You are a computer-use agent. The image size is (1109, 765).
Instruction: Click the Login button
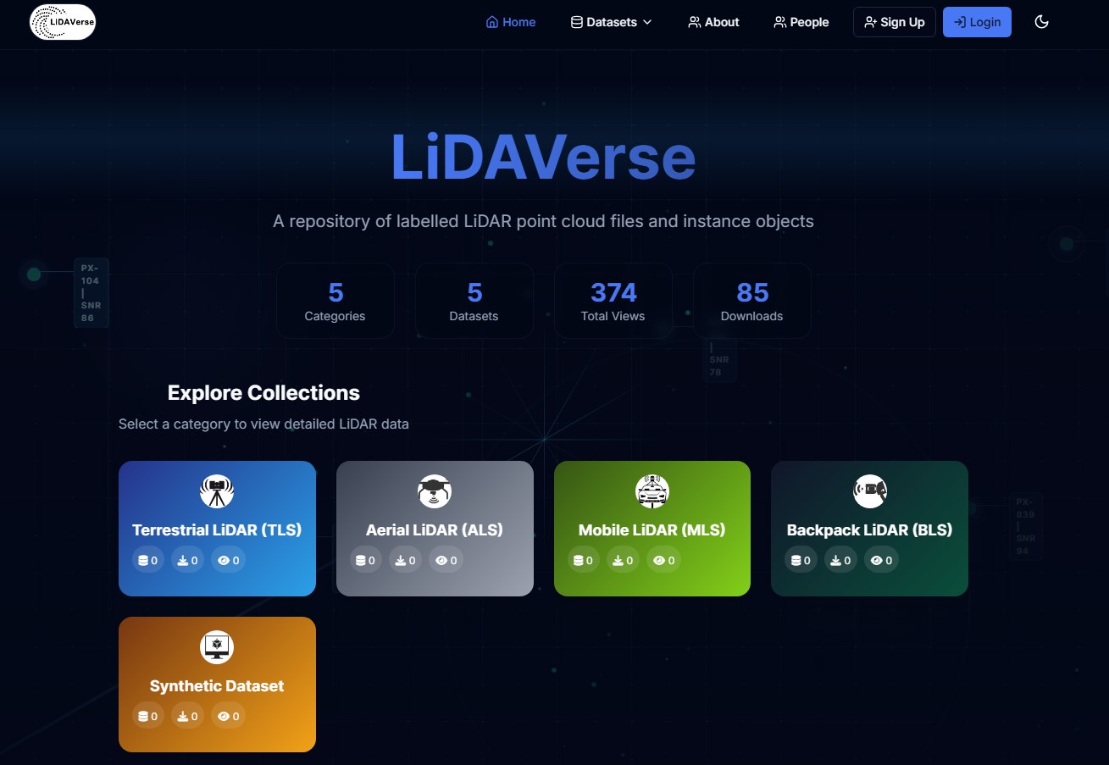pos(977,22)
